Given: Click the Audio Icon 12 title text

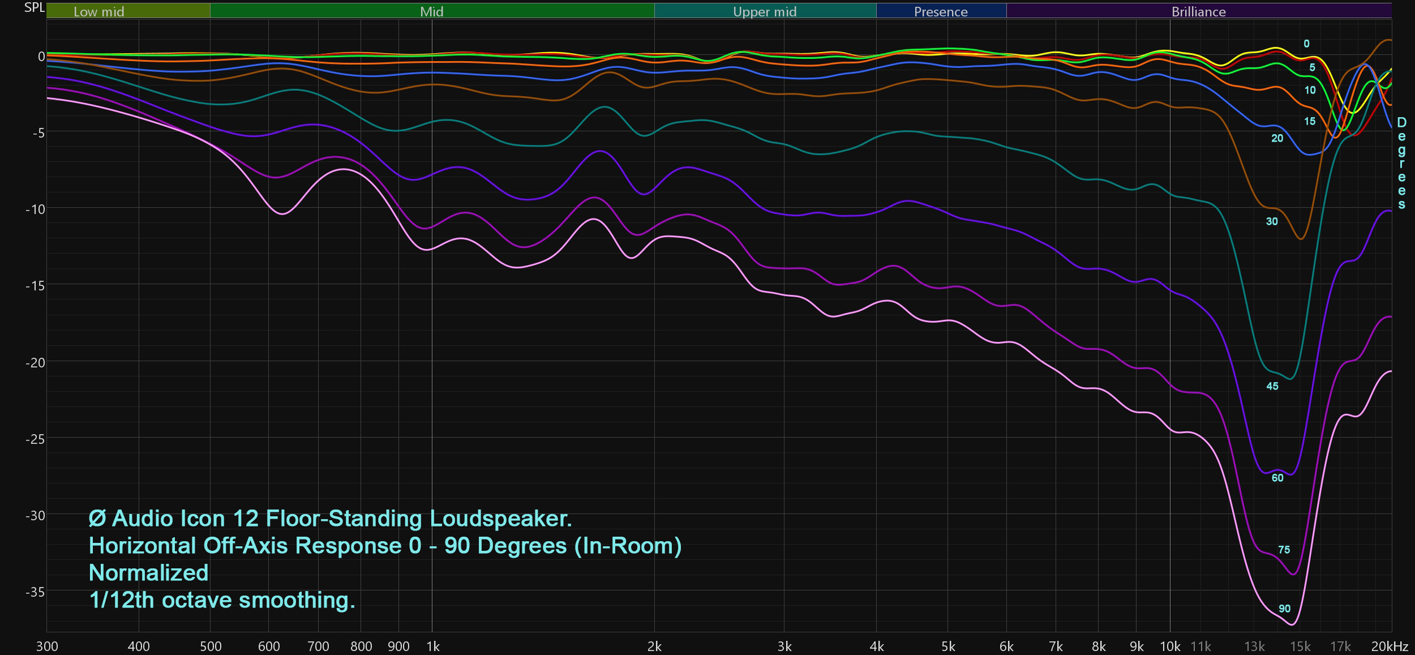Looking at the screenshot, I should coord(330,518).
